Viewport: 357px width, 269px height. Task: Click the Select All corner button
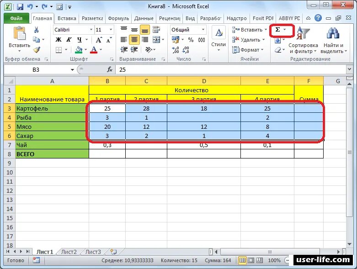pos(10,81)
